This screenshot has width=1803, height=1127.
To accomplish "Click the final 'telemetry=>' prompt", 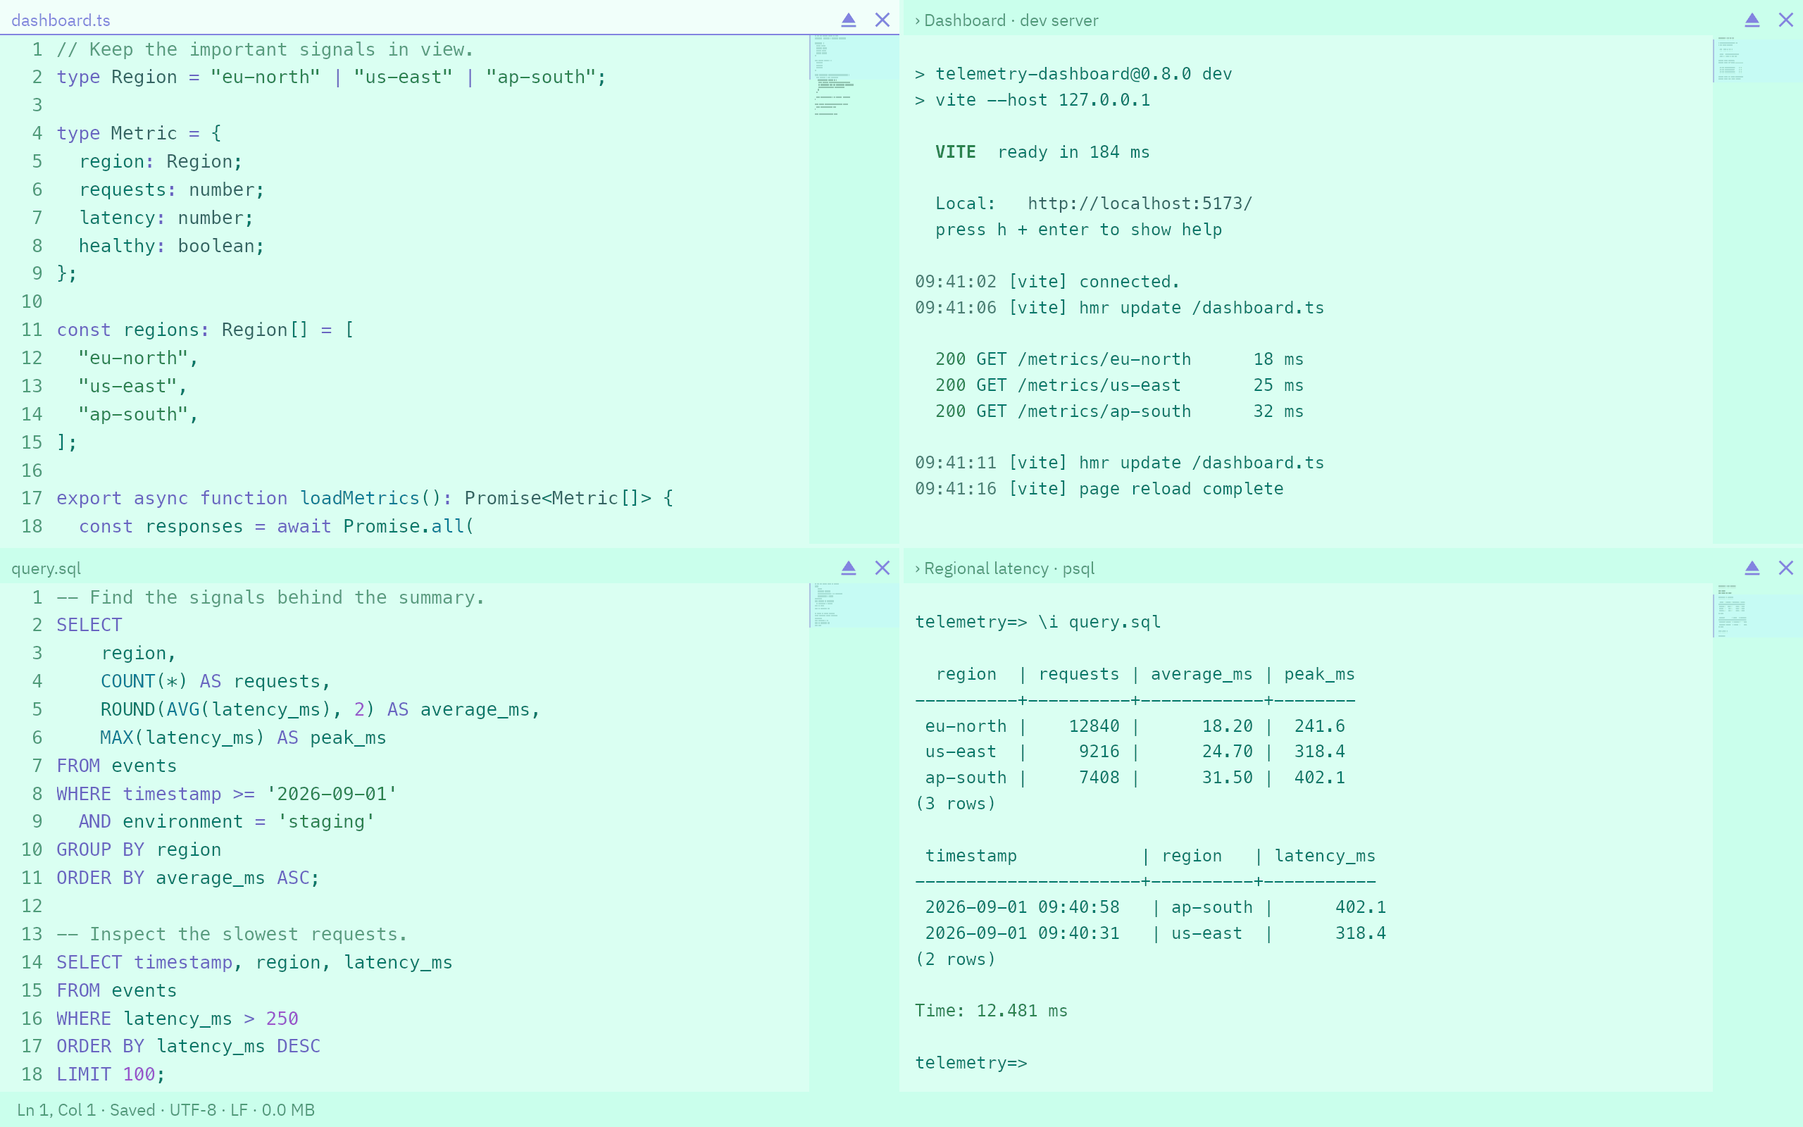I will (971, 1063).
